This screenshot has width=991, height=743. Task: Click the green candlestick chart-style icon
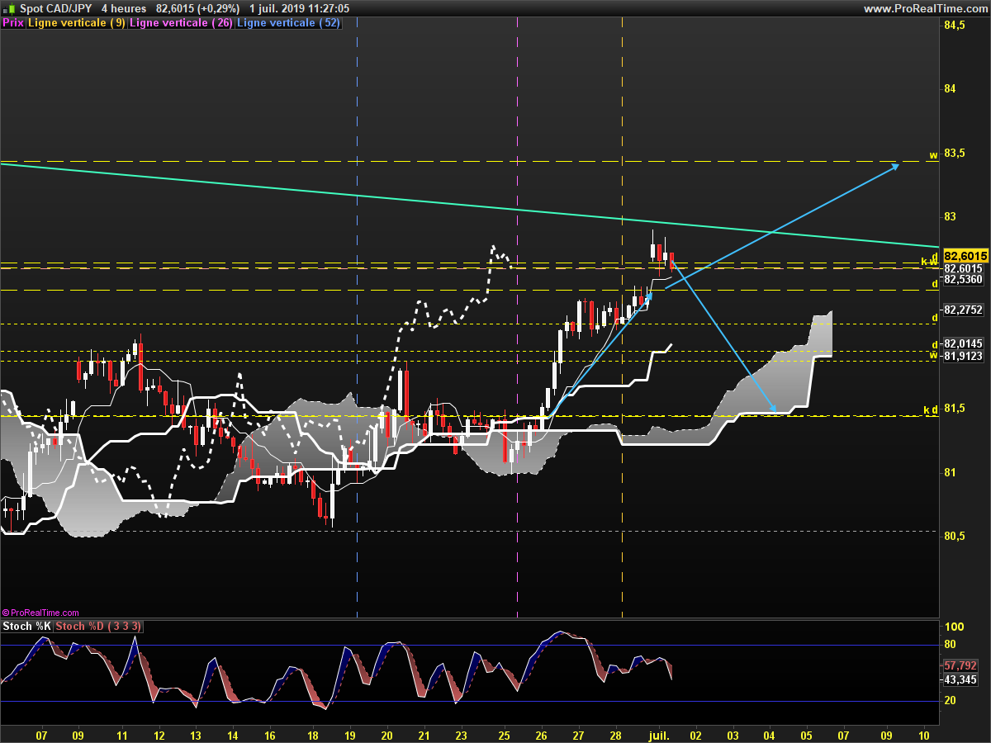click(10, 8)
